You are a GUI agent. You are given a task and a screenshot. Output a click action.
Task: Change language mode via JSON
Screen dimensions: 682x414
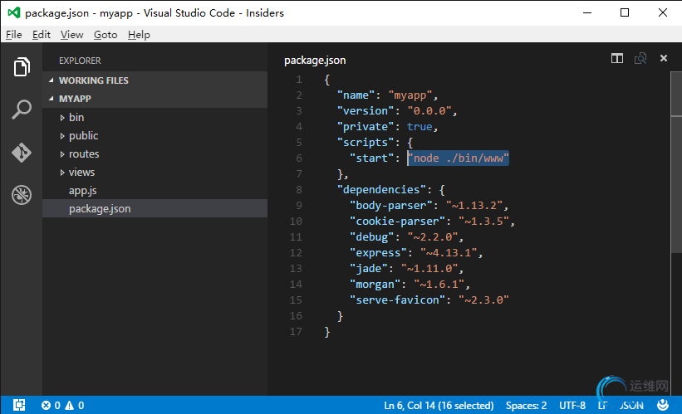tap(632, 406)
